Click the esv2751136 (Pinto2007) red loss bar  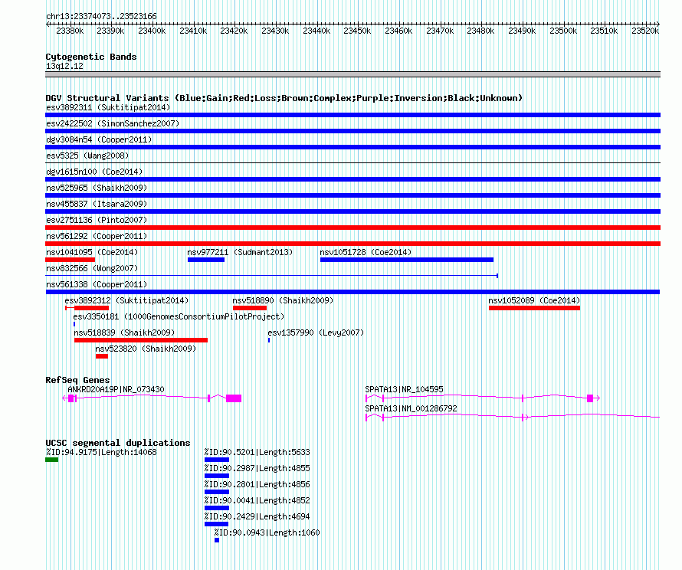[352, 228]
